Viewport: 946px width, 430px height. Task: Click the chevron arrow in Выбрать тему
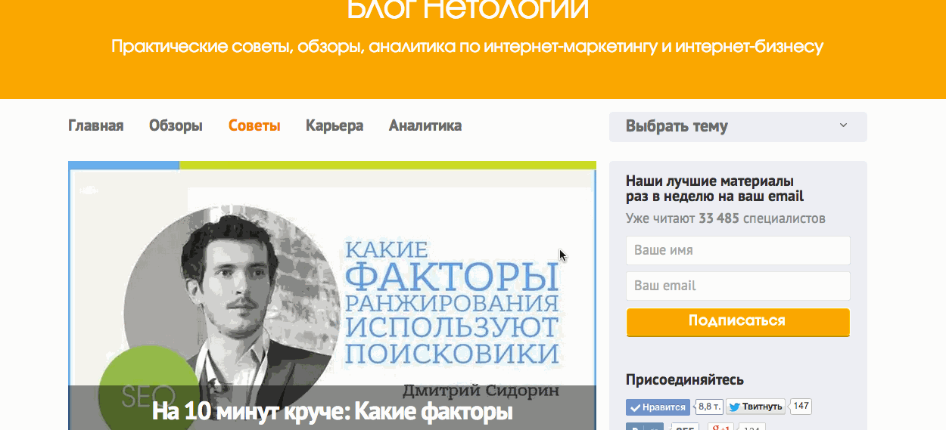(x=843, y=126)
